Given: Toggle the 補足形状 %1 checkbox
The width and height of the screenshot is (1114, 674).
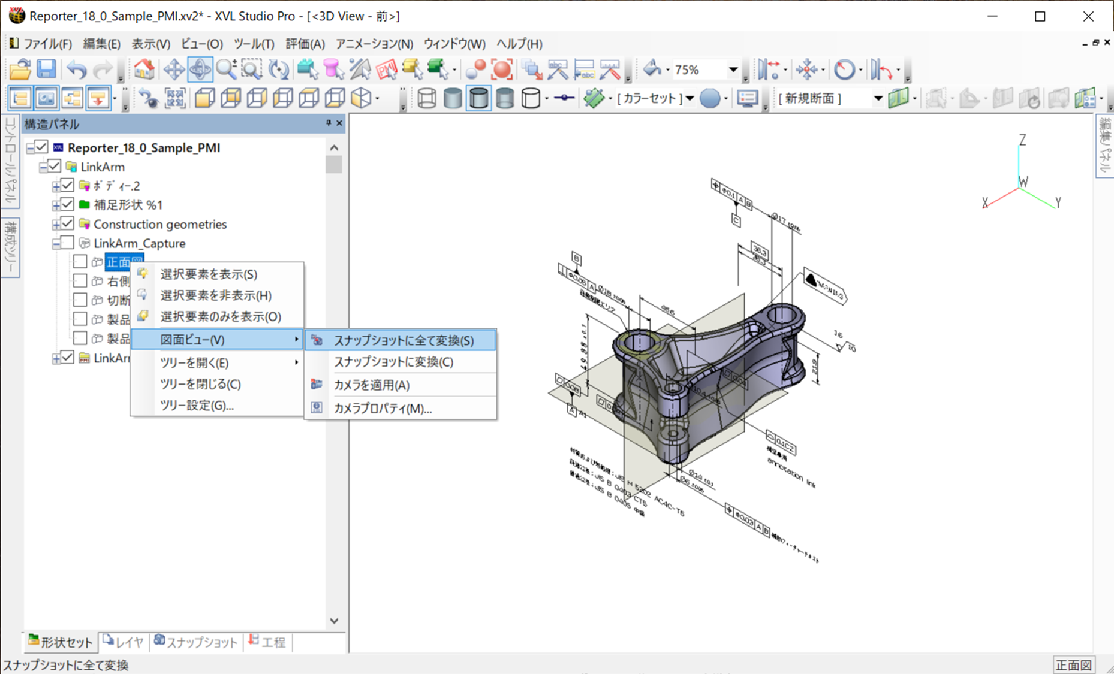Looking at the screenshot, I should pyautogui.click(x=67, y=204).
